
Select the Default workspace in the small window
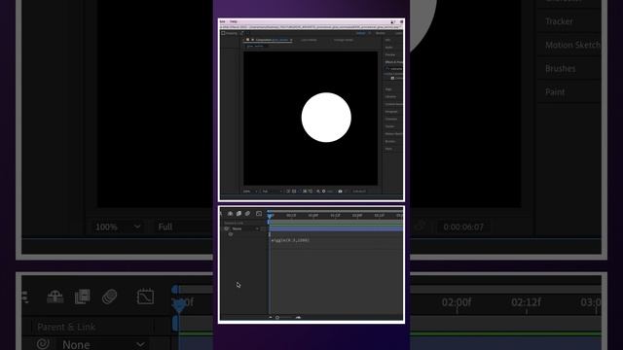point(361,33)
